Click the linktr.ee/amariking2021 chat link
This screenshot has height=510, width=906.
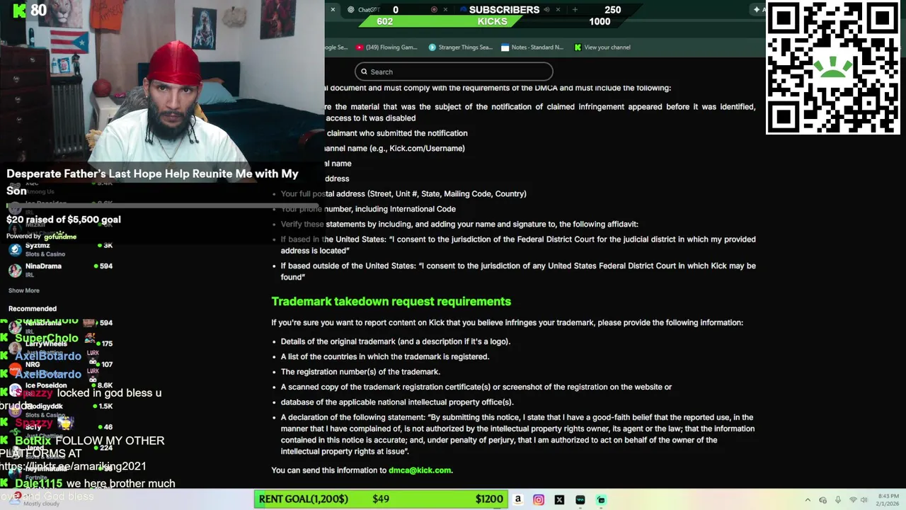point(74,466)
